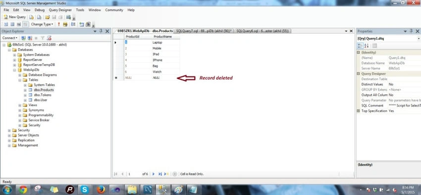Screen dimensions: 421x195
Task: Click the Filter funnel icon in Object Explorer
Action: pyautogui.click(x=43, y=38)
